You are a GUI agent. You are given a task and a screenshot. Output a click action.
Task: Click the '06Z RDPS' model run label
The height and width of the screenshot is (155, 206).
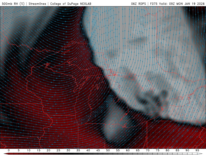(138, 4)
